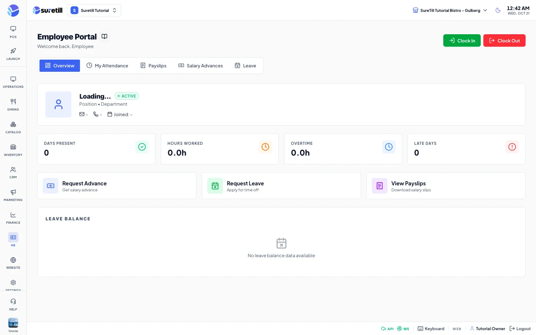This screenshot has width=536, height=335.
Task: Click the Hours Worked stat card
Action: coord(220,149)
